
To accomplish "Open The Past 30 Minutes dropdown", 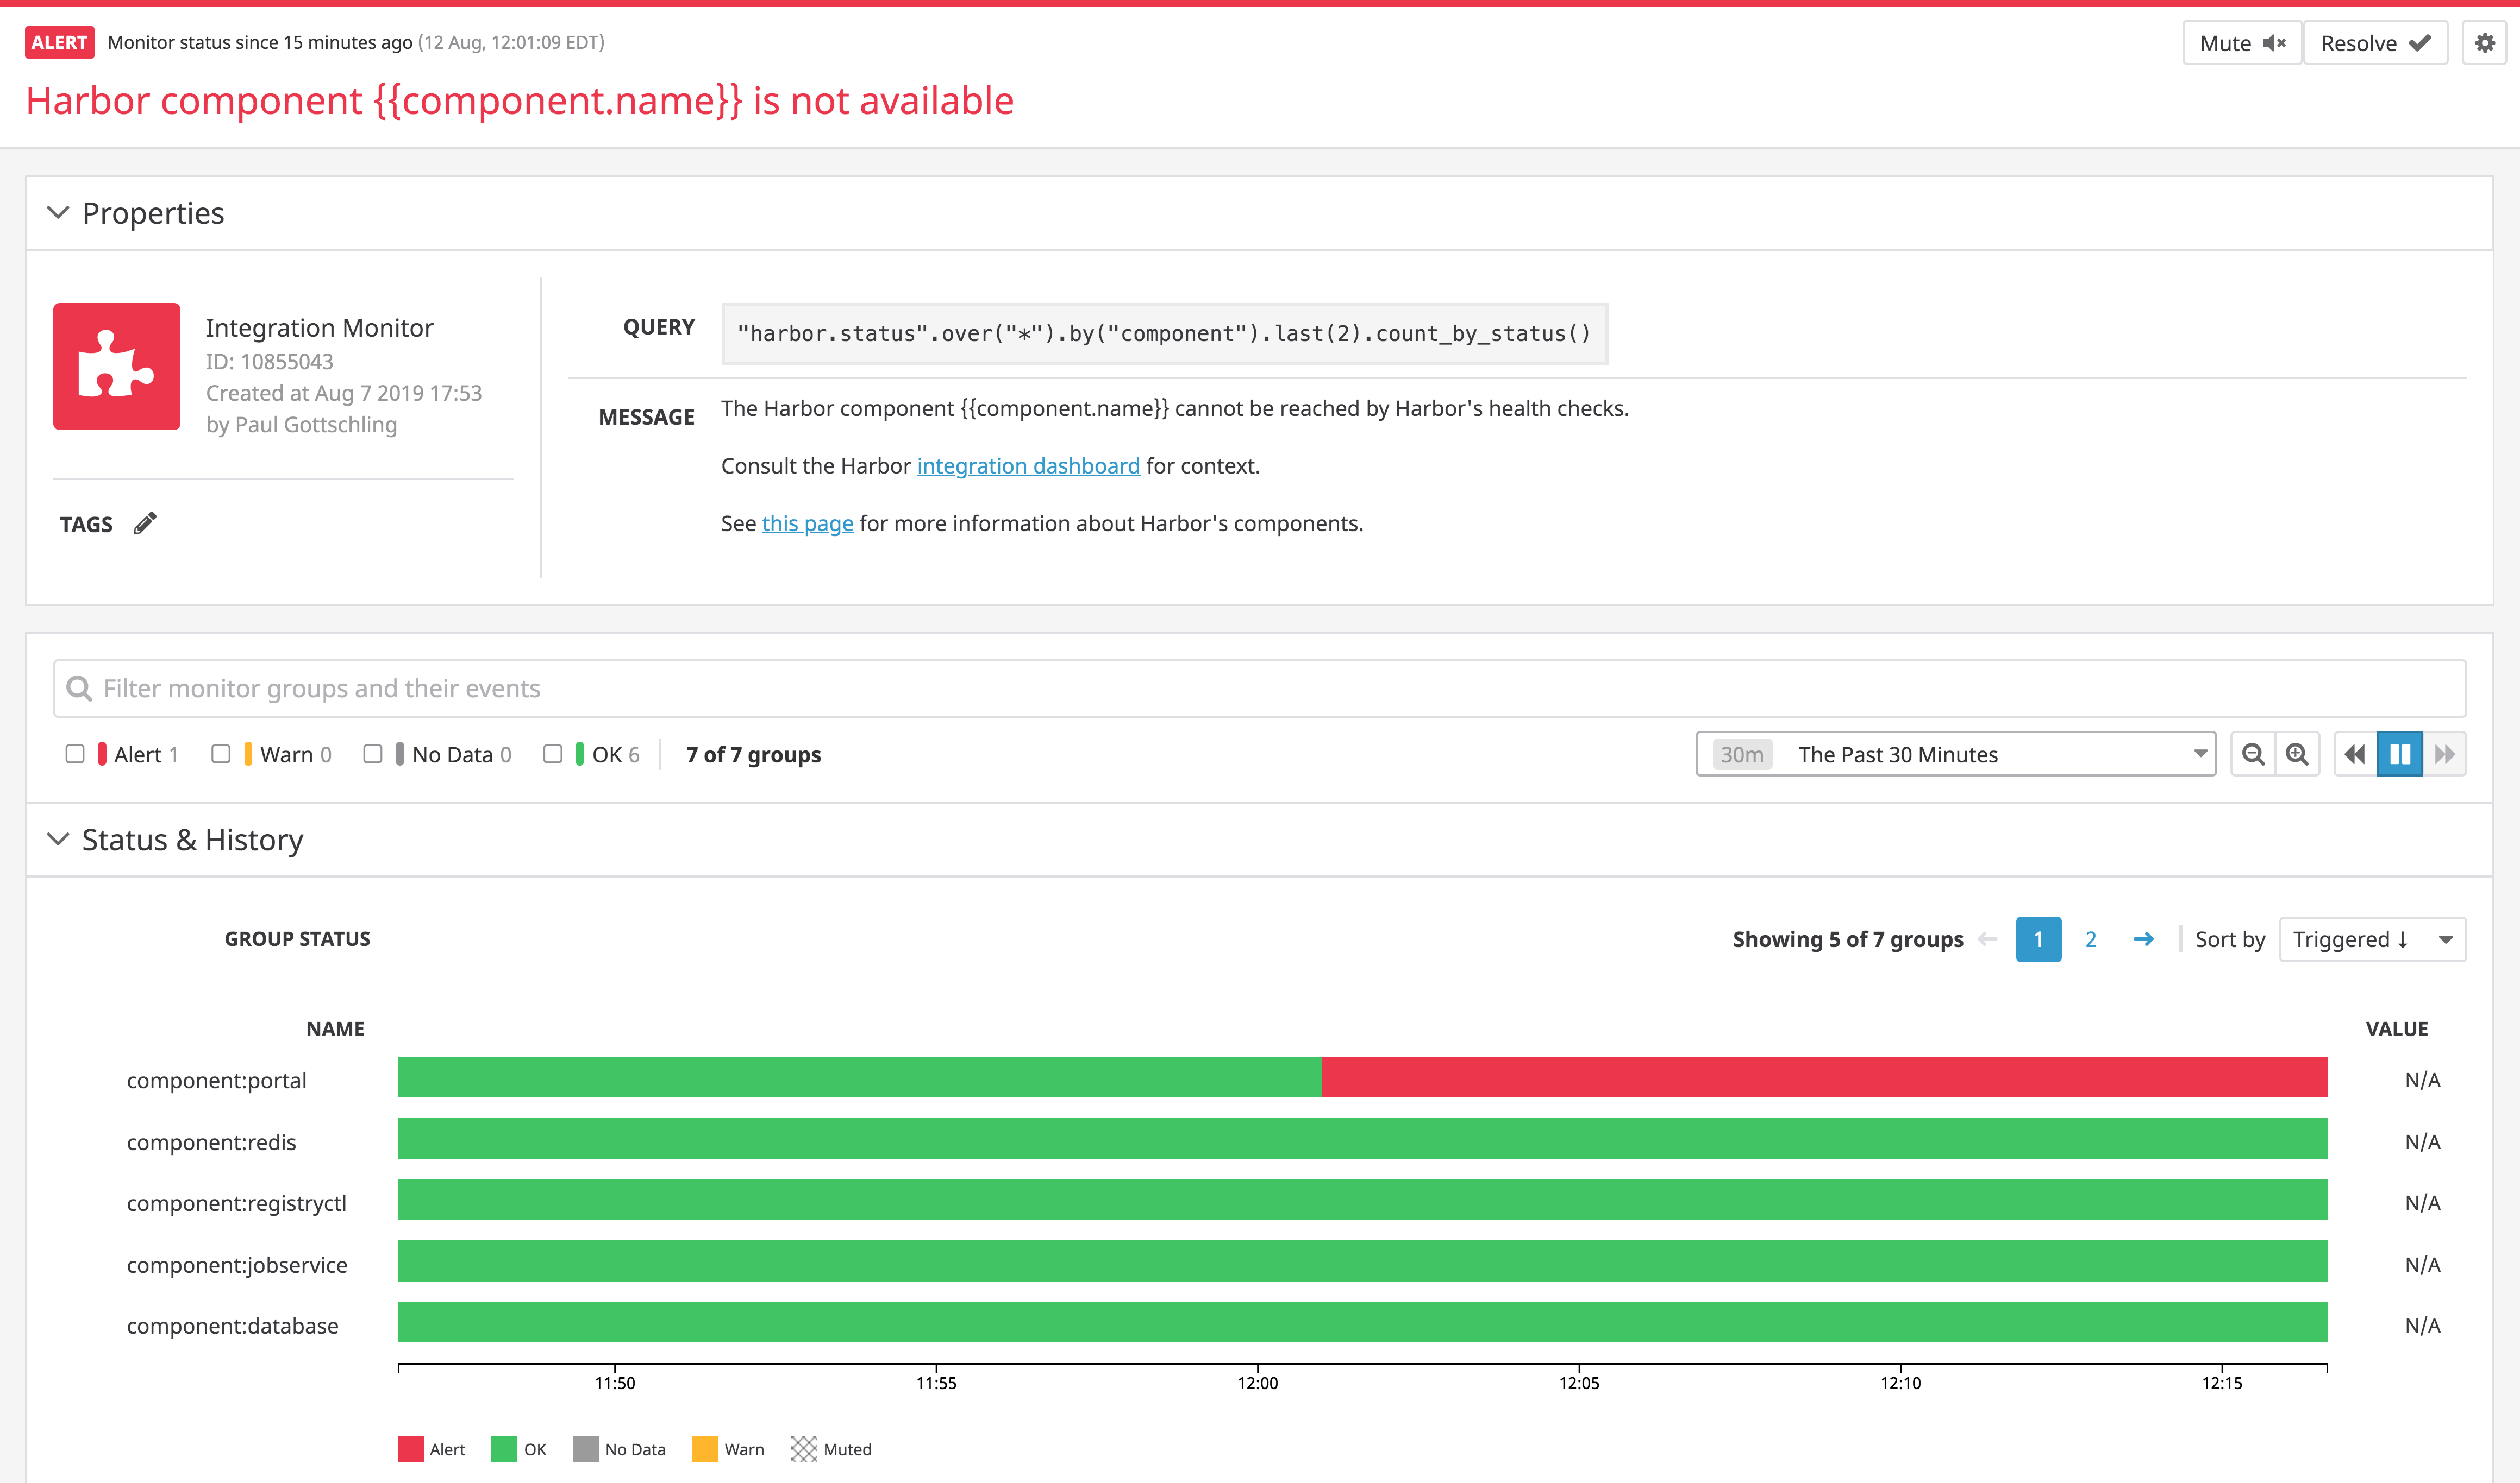I will 1955,754.
